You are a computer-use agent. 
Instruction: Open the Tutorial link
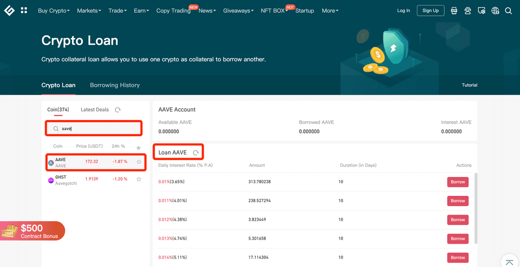click(x=470, y=85)
